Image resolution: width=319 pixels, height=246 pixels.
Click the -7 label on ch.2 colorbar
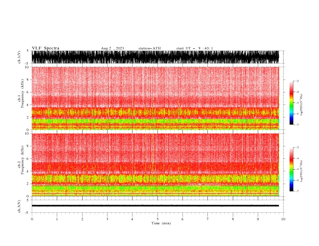point(297,191)
